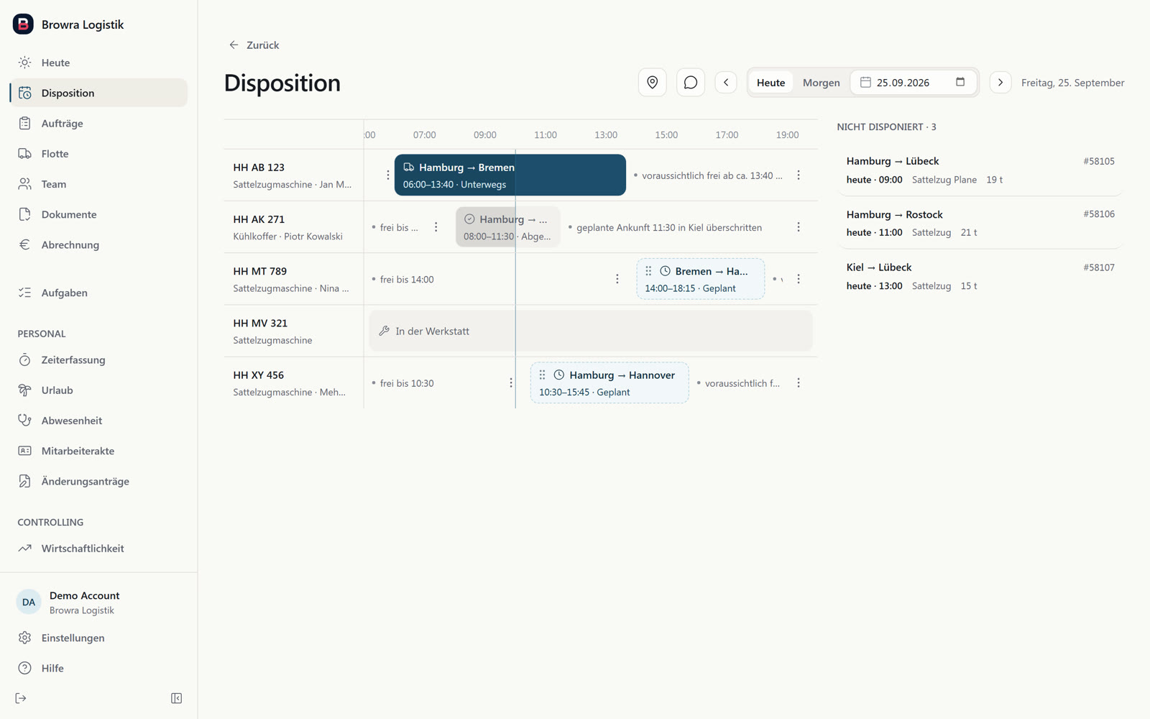Click the 'In der Werkstatt' bar
Image resolution: width=1150 pixels, height=719 pixels.
591,331
